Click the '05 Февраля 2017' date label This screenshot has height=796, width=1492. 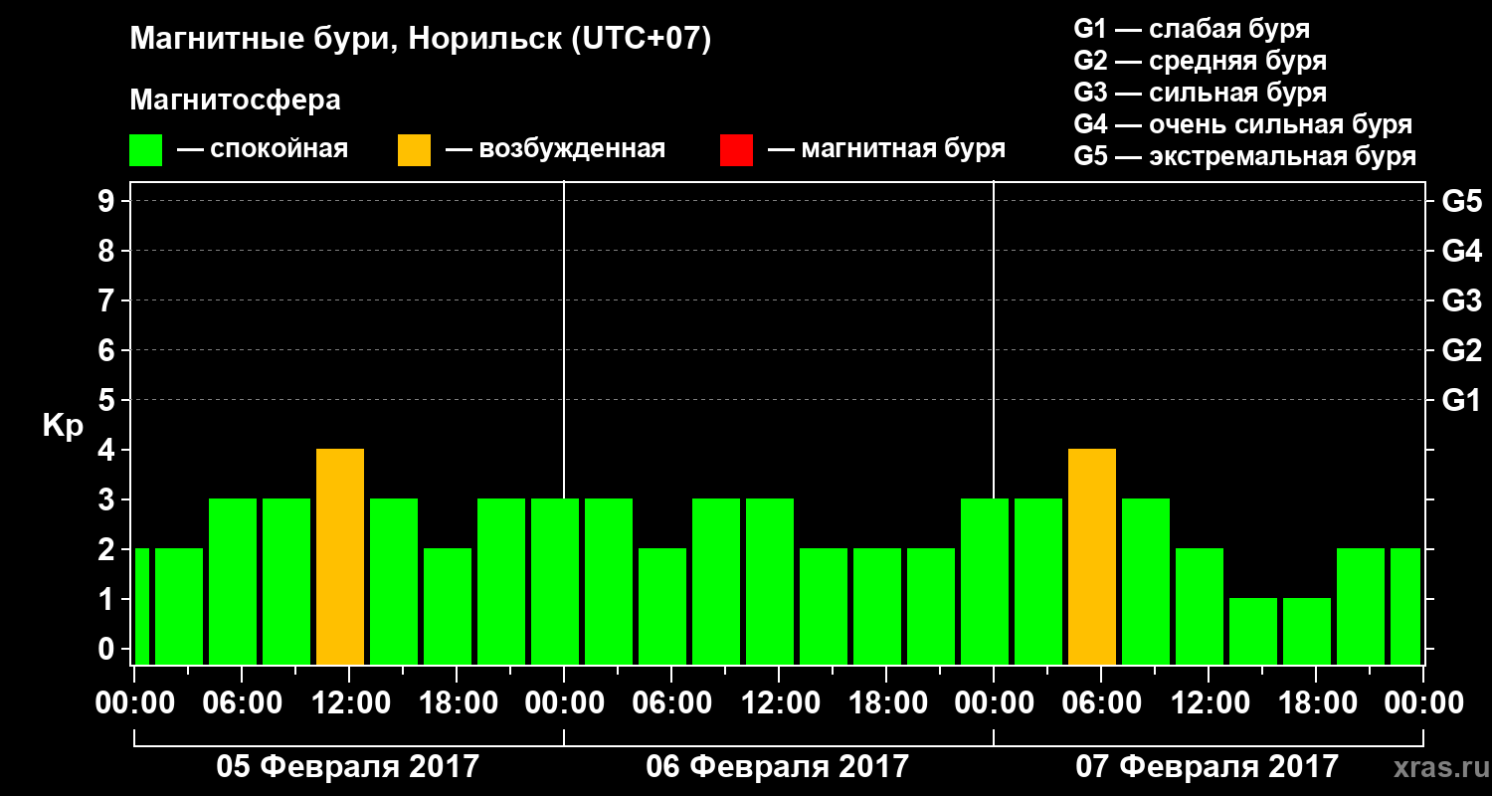tap(348, 767)
